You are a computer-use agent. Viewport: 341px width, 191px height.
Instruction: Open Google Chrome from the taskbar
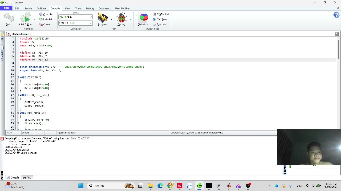(x=170, y=186)
